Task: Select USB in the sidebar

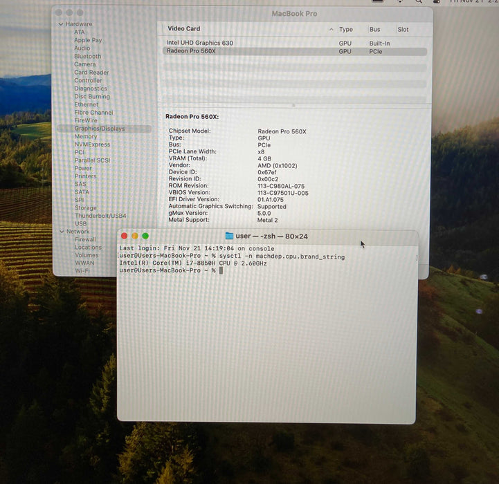Action: click(x=80, y=223)
